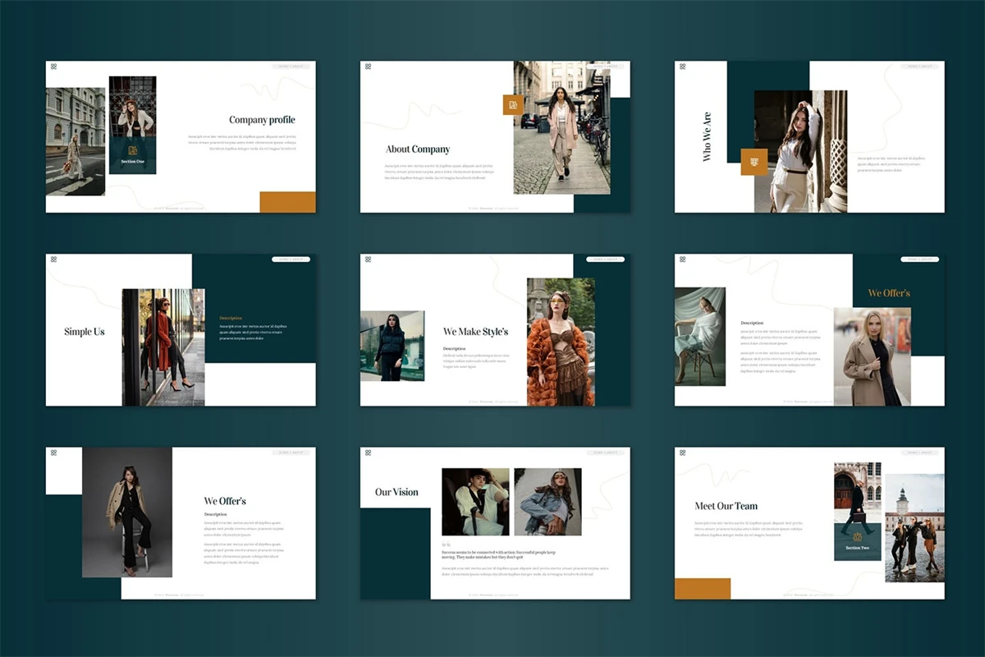Viewport: 985px width, 657px height.
Task: Click the top-right pill label on Company profile slide
Action: 291,67
